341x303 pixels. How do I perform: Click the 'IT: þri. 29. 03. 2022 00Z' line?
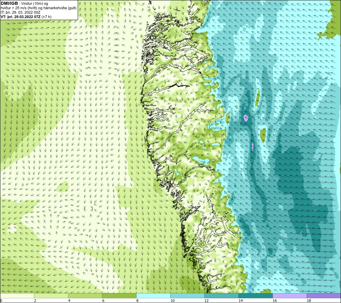tap(20, 12)
